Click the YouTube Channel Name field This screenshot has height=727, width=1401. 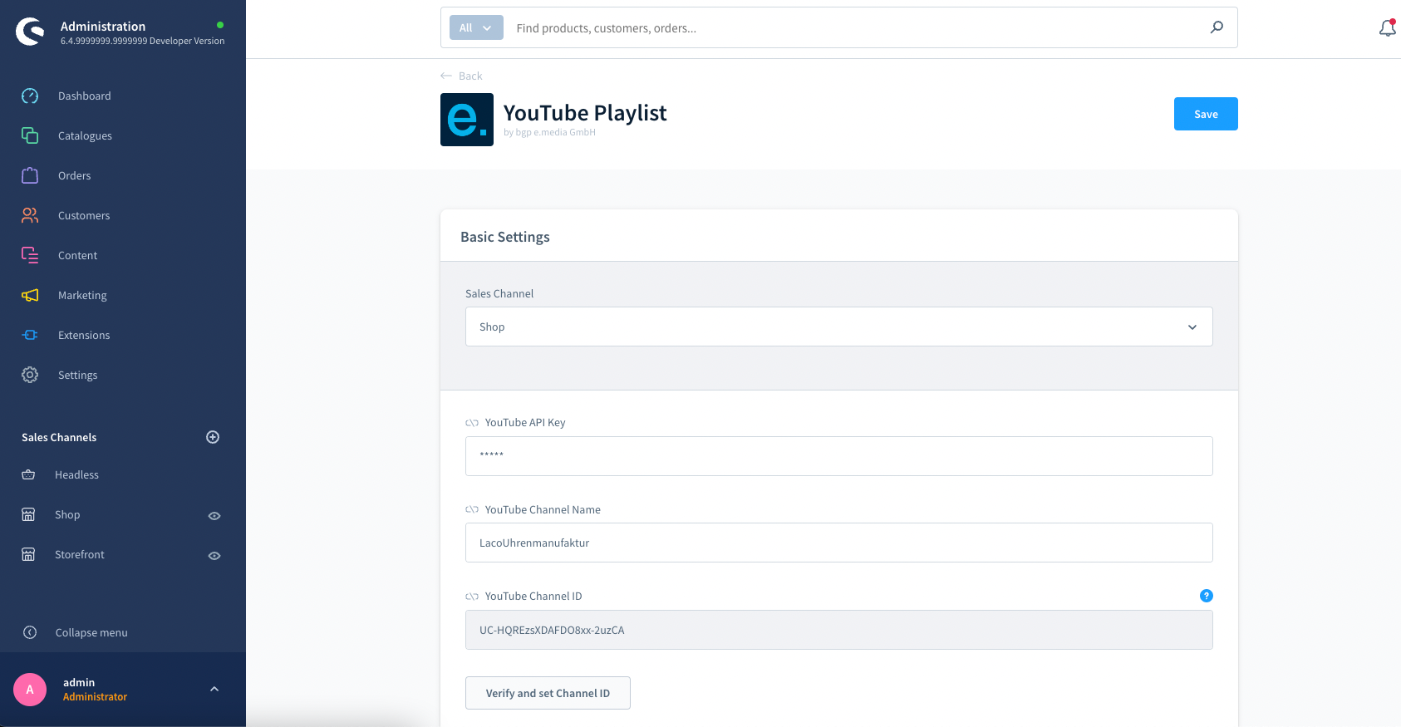838,543
